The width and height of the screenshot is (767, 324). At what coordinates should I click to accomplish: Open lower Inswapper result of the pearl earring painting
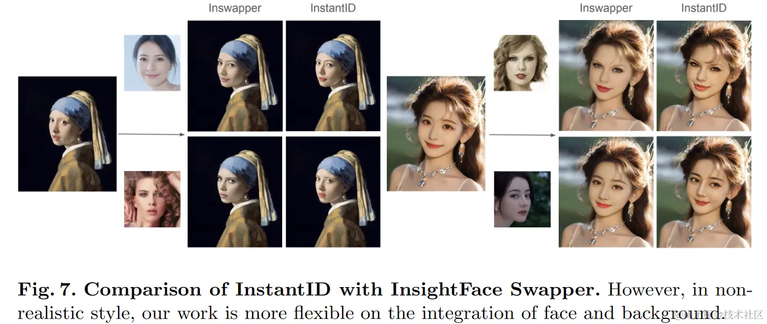click(x=235, y=192)
